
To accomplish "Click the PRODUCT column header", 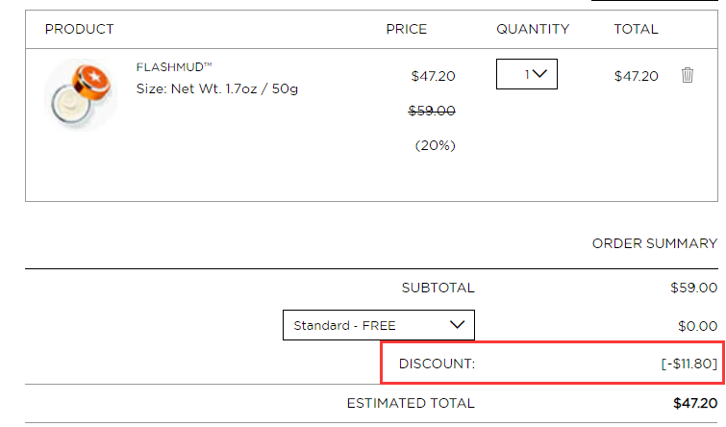I will pyautogui.click(x=79, y=29).
